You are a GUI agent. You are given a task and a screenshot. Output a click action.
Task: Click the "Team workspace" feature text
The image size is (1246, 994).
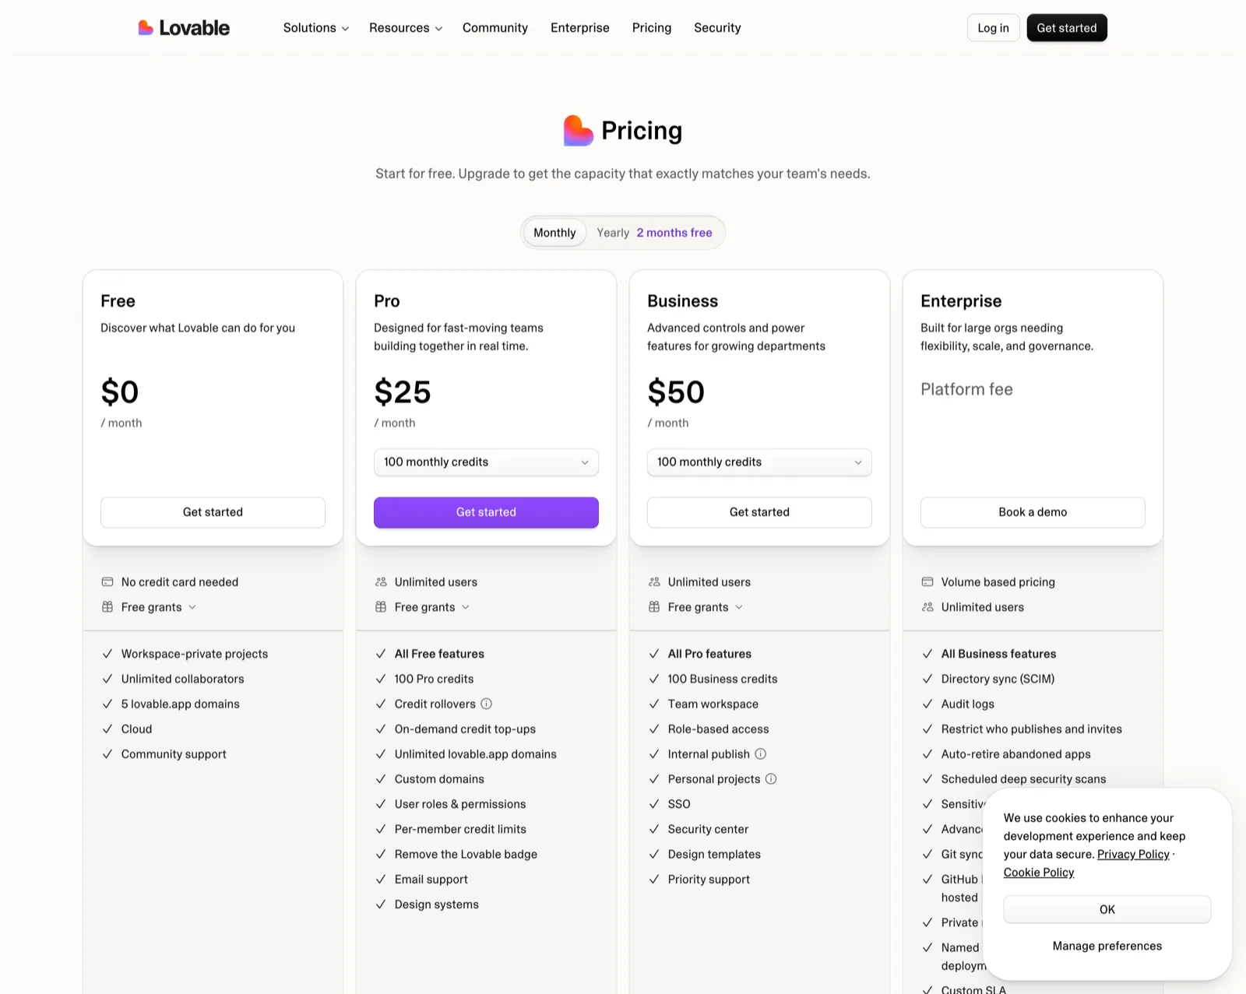[713, 704]
